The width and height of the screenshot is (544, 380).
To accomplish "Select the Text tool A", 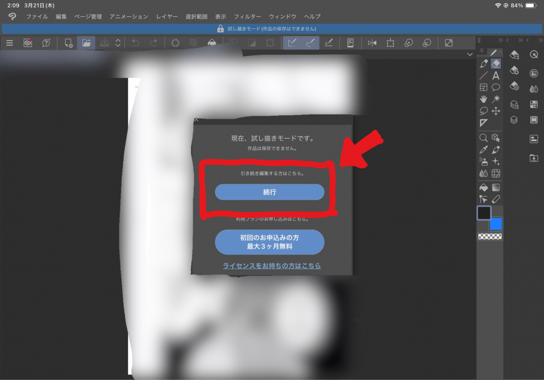I will click(496, 75).
